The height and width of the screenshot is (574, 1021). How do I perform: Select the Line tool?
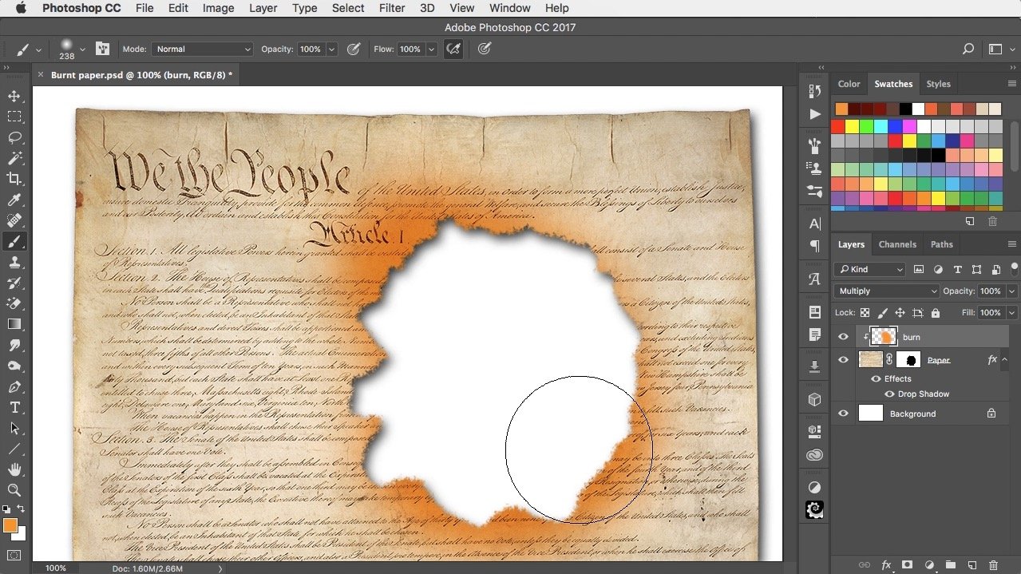coord(14,449)
